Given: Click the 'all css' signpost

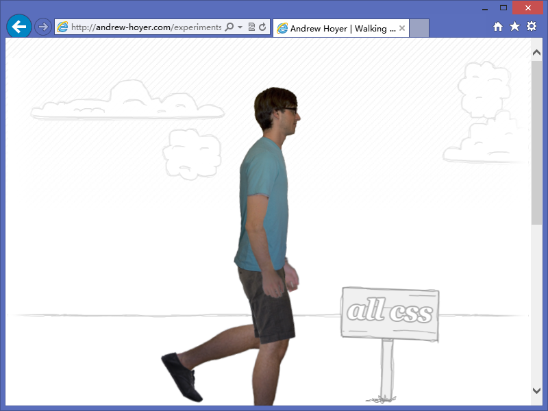Looking at the screenshot, I should (390, 345).
